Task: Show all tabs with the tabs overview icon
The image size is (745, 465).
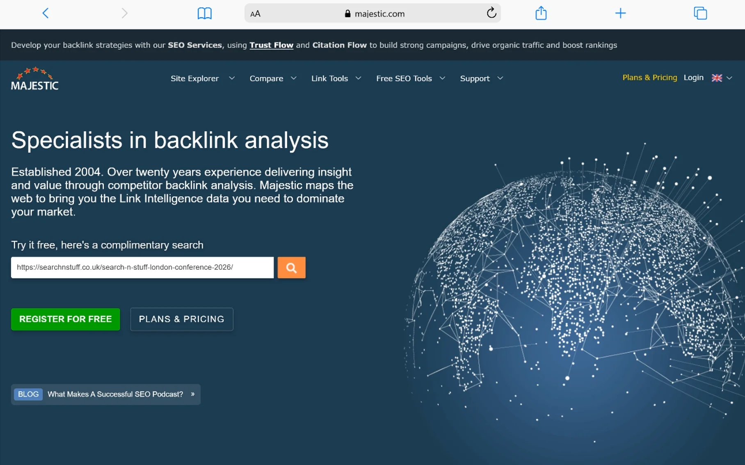Action: click(700, 13)
